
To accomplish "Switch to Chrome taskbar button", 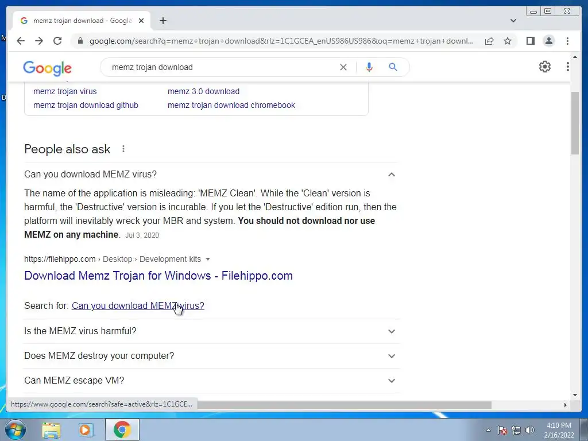I will coord(122,430).
